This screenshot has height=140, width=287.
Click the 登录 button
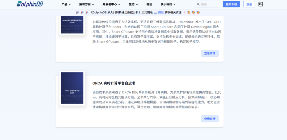click(x=249, y=4)
